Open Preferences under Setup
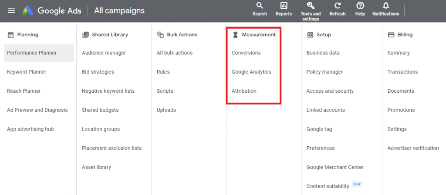Image resolution: width=446 pixels, height=195 pixels. 321,148
